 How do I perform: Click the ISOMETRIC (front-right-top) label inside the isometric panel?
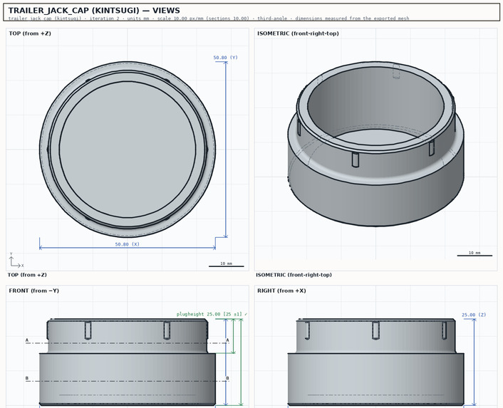(298, 33)
